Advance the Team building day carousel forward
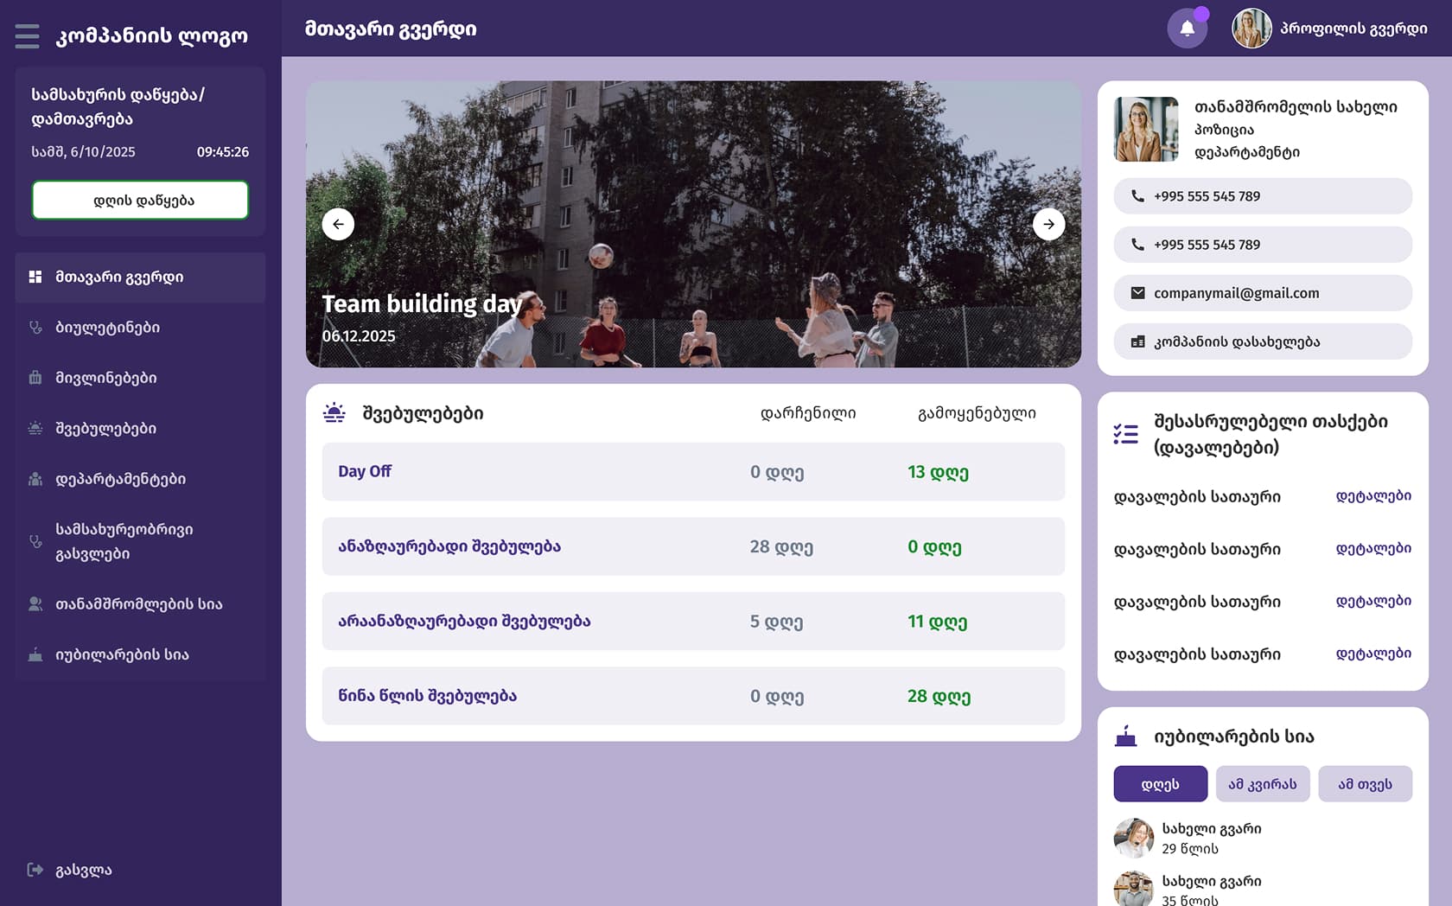The height and width of the screenshot is (906, 1452). 1048,224
